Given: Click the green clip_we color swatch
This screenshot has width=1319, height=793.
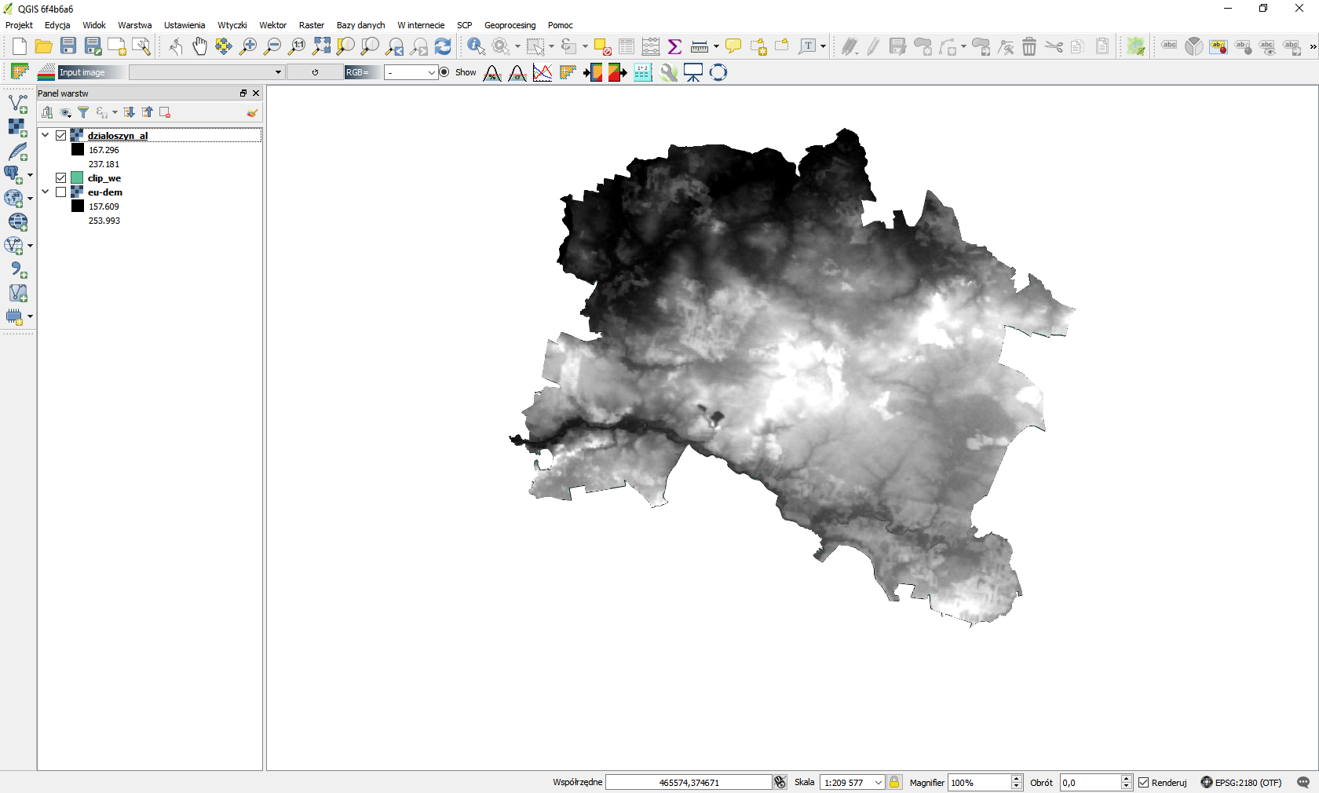Looking at the screenshot, I should point(77,178).
